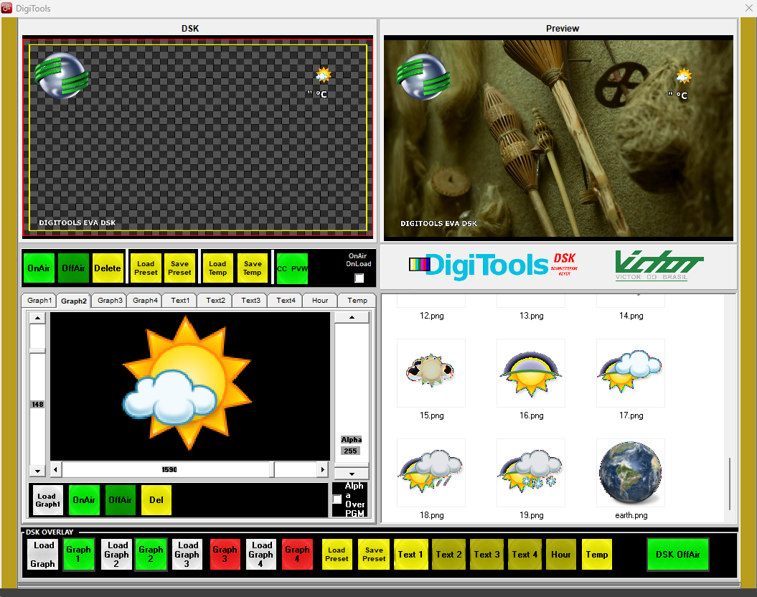Viewport: 757px width, 597px height.
Task: Click the Load Graph 4 overlay button
Action: coord(260,554)
